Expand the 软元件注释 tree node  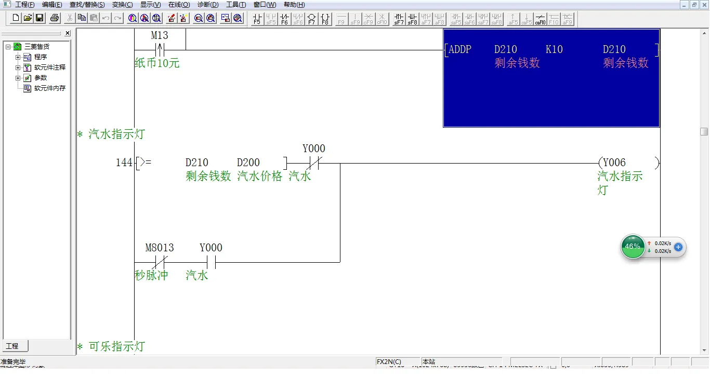click(x=18, y=67)
